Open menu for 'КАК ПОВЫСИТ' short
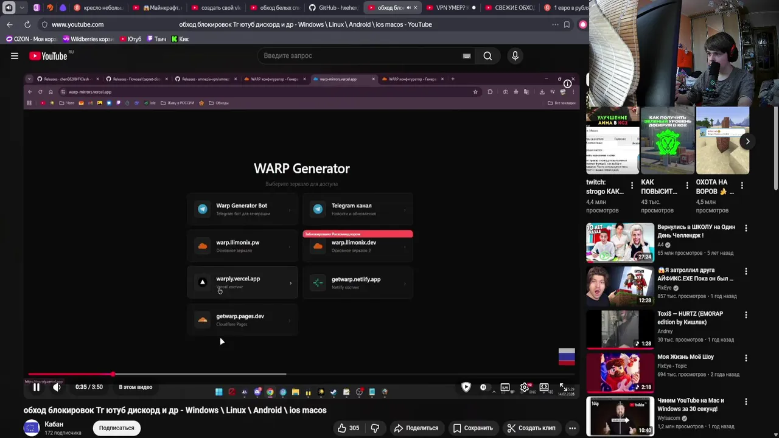This screenshot has width=779, height=438. (x=687, y=186)
